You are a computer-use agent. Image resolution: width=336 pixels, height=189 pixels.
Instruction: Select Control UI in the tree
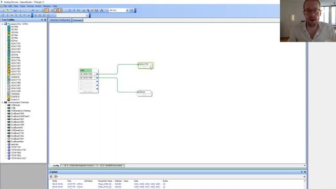tap(15, 100)
